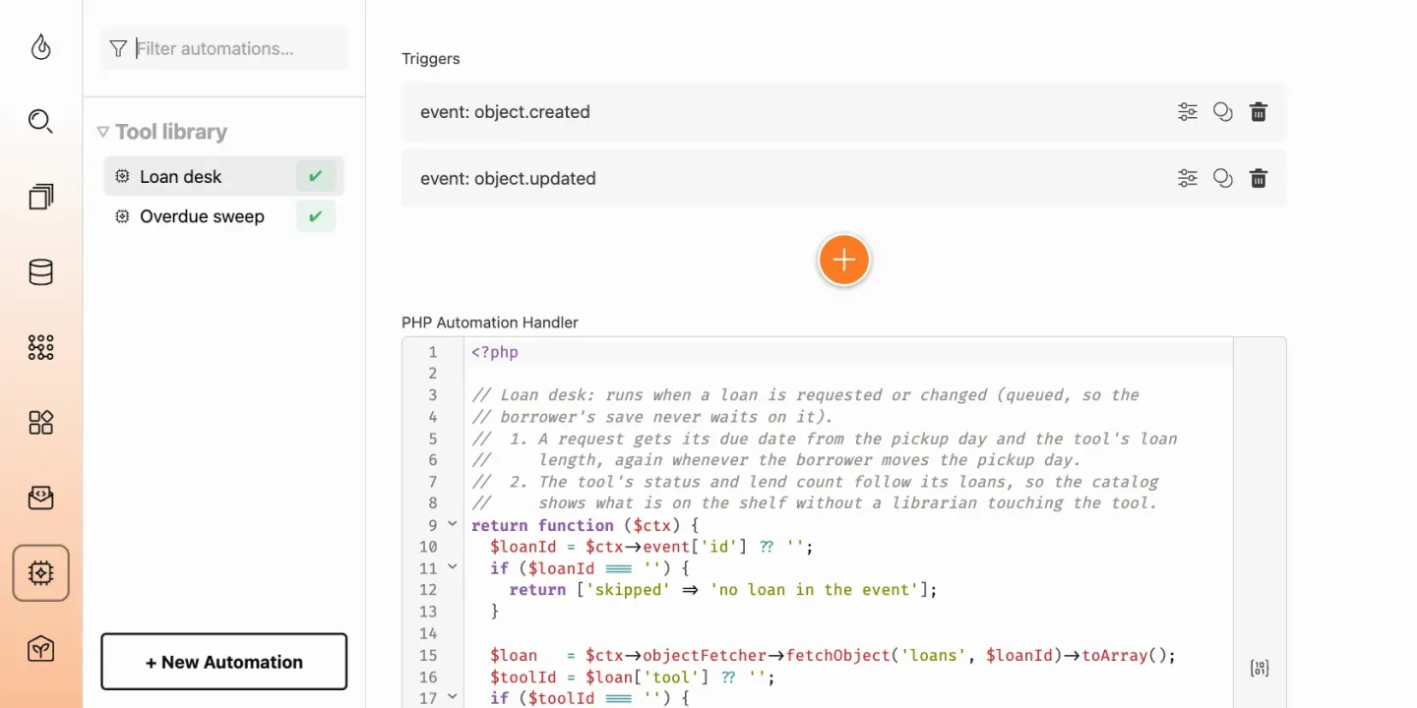1417x708 pixels.
Task: Configure the object.created trigger settings sliders
Action: pos(1188,112)
